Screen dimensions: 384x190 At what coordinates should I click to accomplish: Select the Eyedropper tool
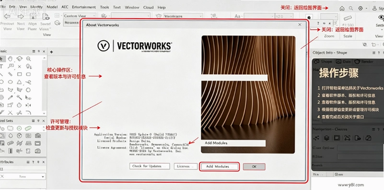click(x=10, y=97)
